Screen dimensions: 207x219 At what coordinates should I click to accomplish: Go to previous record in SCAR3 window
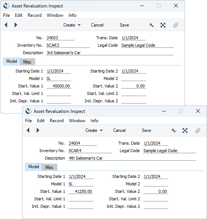[x=6, y=25]
